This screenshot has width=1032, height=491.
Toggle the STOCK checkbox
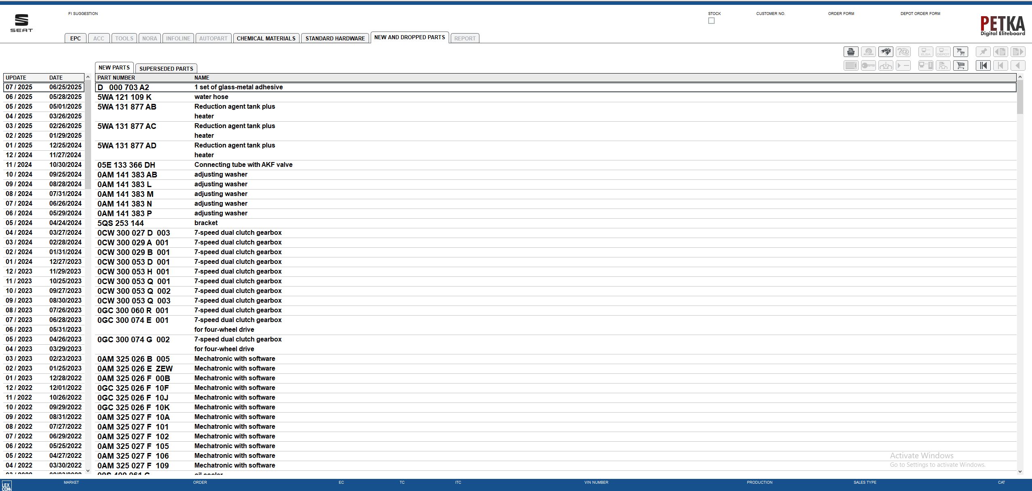point(711,21)
